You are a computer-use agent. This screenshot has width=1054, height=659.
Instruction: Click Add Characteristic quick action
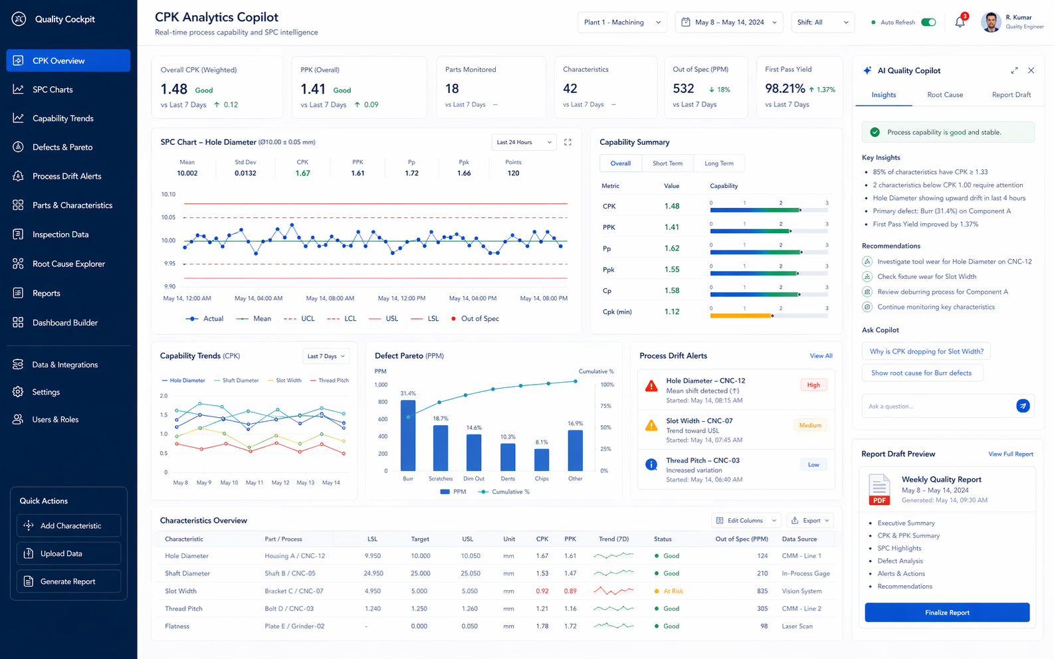pyautogui.click(x=68, y=525)
